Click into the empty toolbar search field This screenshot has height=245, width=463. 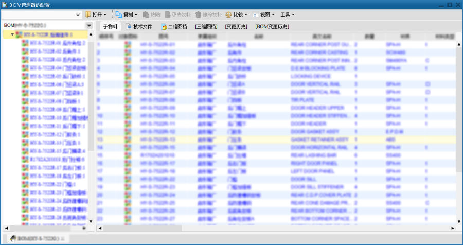click(39, 14)
